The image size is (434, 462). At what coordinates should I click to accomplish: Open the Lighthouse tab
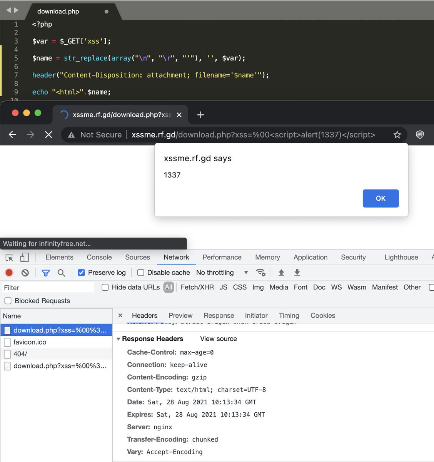tap(401, 257)
